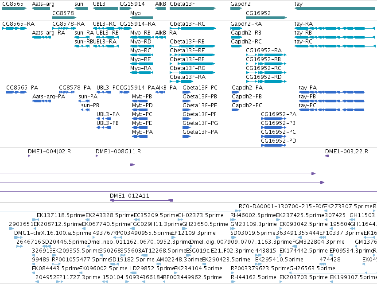377x284 pixels.
Task: Open the Aats-arg-PA protein label
Action: tap(49, 97)
